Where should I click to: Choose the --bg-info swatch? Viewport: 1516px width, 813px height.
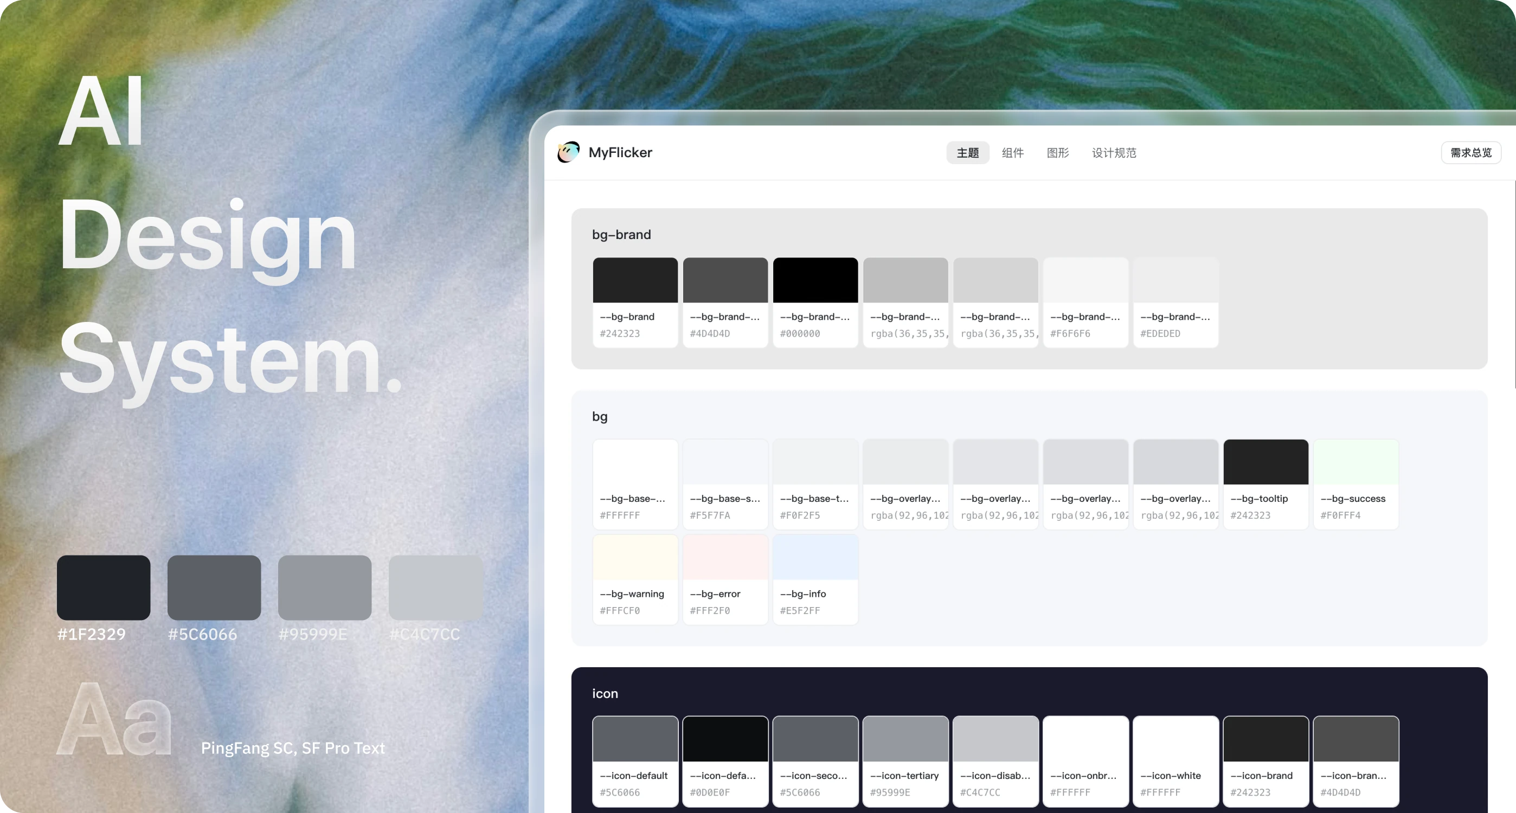(x=815, y=579)
